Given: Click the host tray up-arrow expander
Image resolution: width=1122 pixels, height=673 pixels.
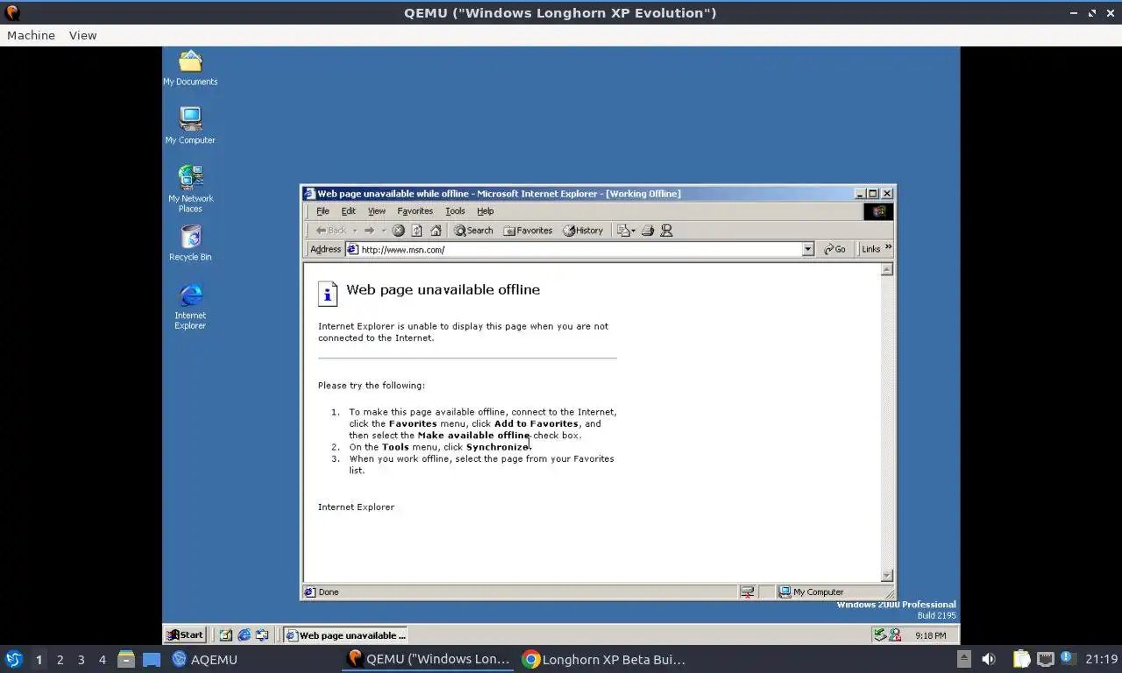Looking at the screenshot, I should click(963, 659).
